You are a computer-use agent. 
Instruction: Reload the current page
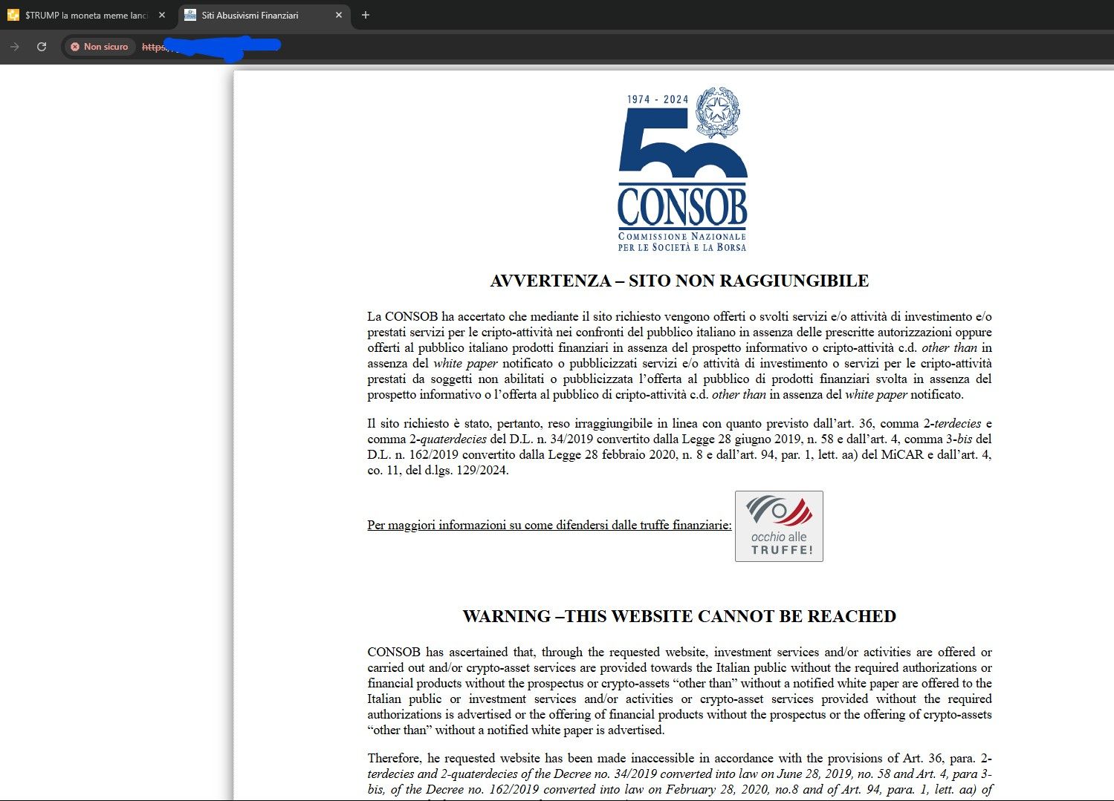point(42,47)
